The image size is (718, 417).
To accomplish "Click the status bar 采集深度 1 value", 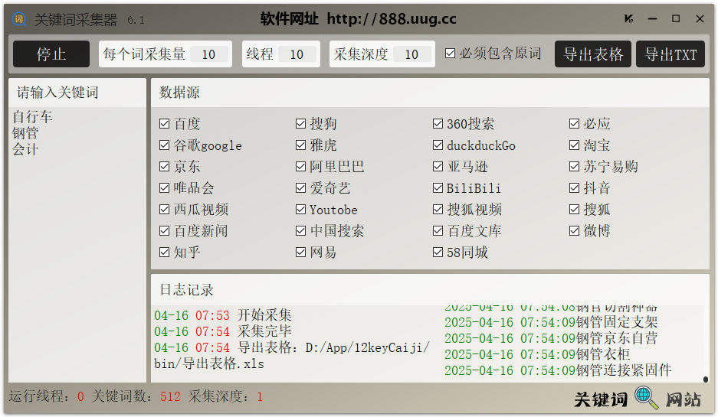I will [x=260, y=396].
